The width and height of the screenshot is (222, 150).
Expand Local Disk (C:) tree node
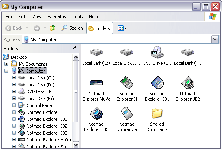point(14,77)
